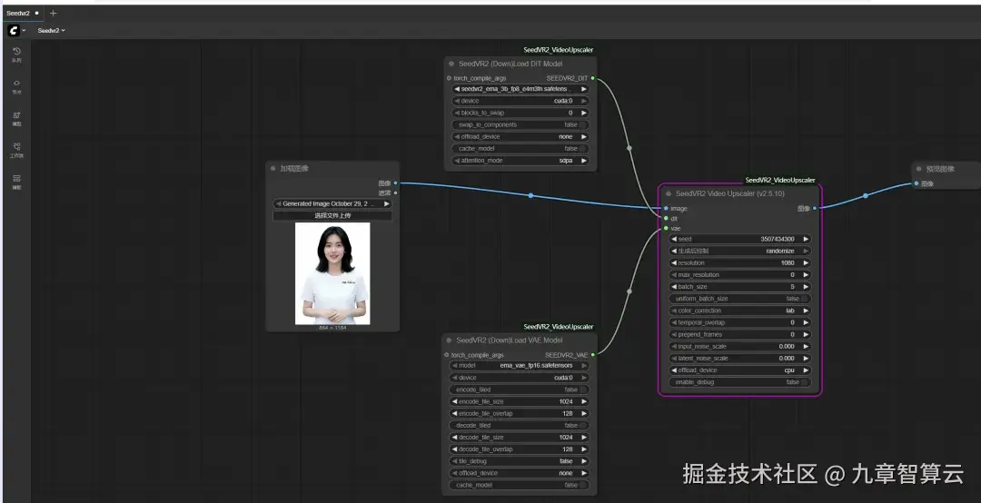
Task: Click the 遮罩 mask output port on 加载图像
Action: (x=395, y=192)
